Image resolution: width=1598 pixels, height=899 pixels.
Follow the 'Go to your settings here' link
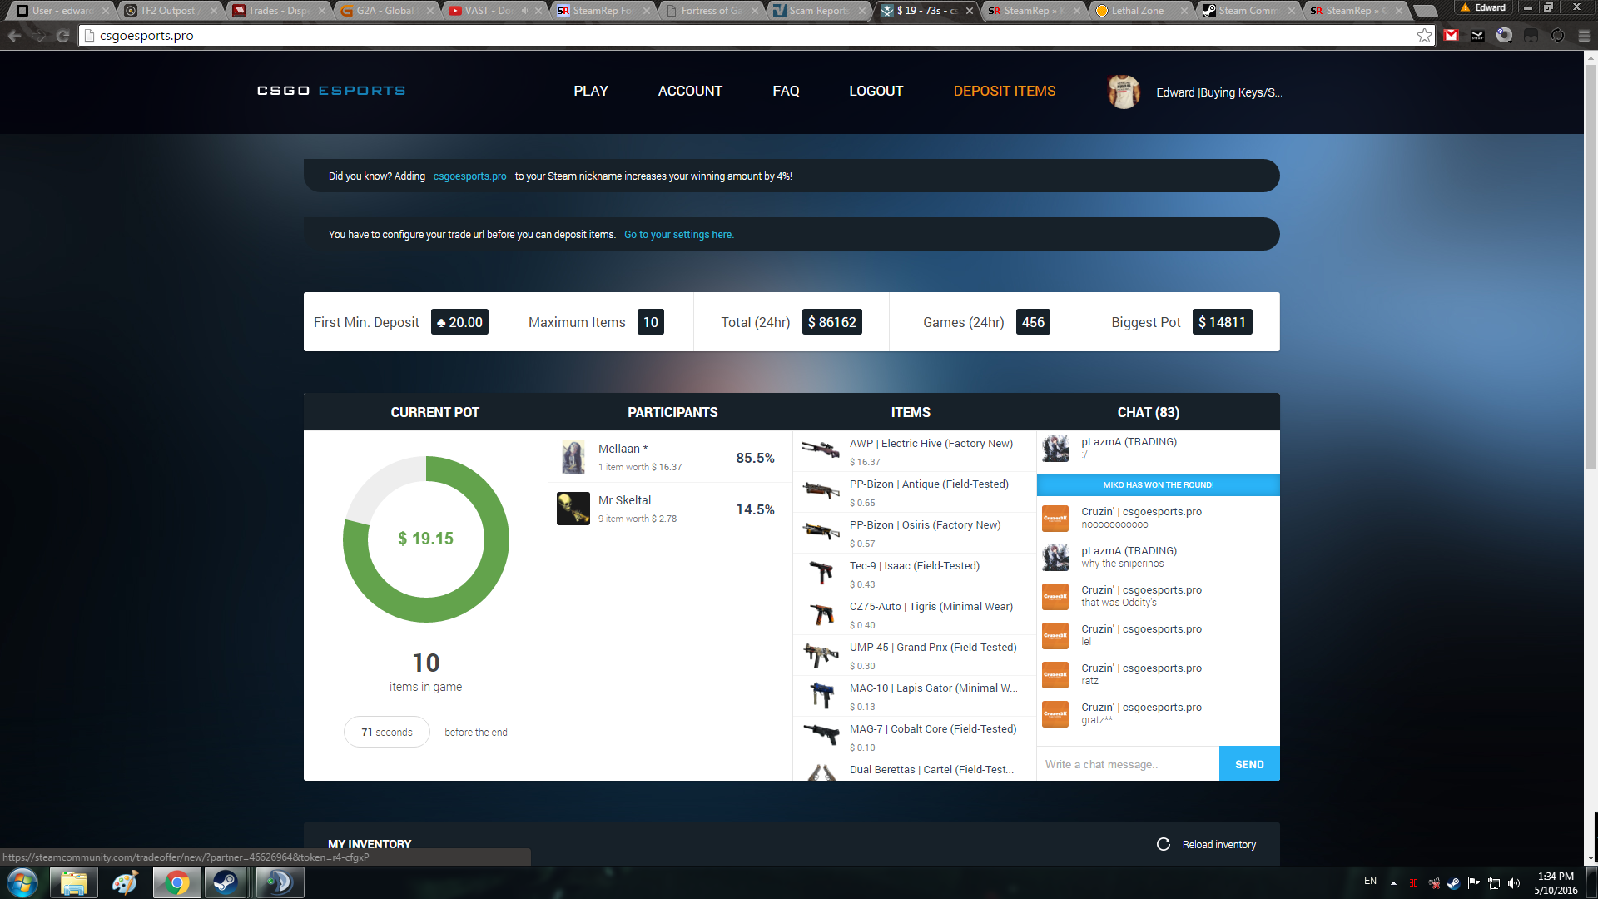pyautogui.click(x=678, y=235)
